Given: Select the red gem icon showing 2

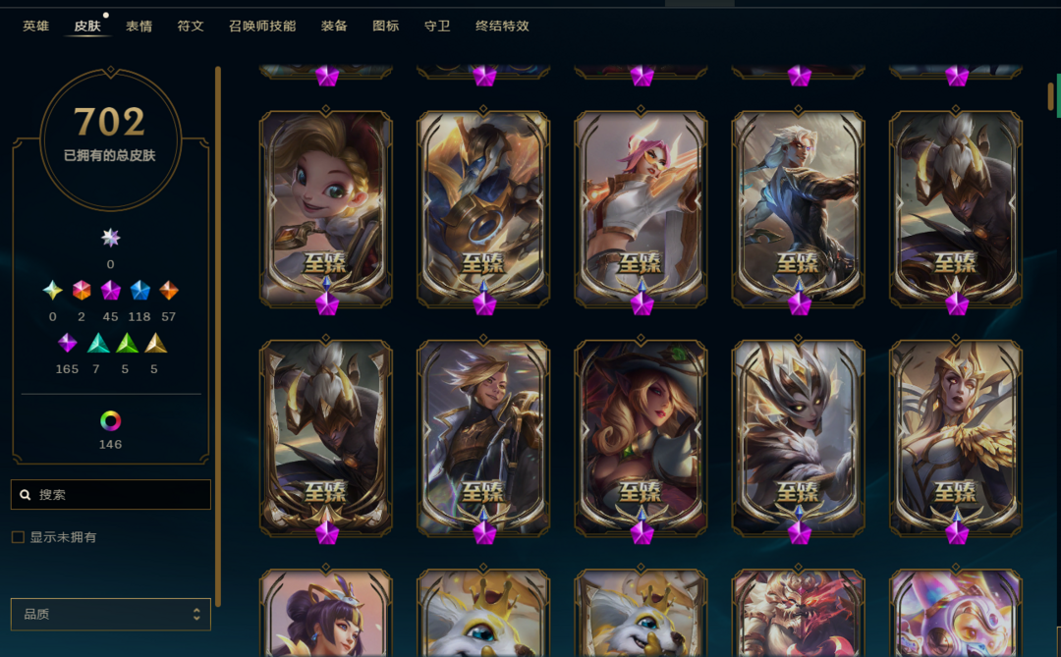Looking at the screenshot, I should tap(82, 291).
